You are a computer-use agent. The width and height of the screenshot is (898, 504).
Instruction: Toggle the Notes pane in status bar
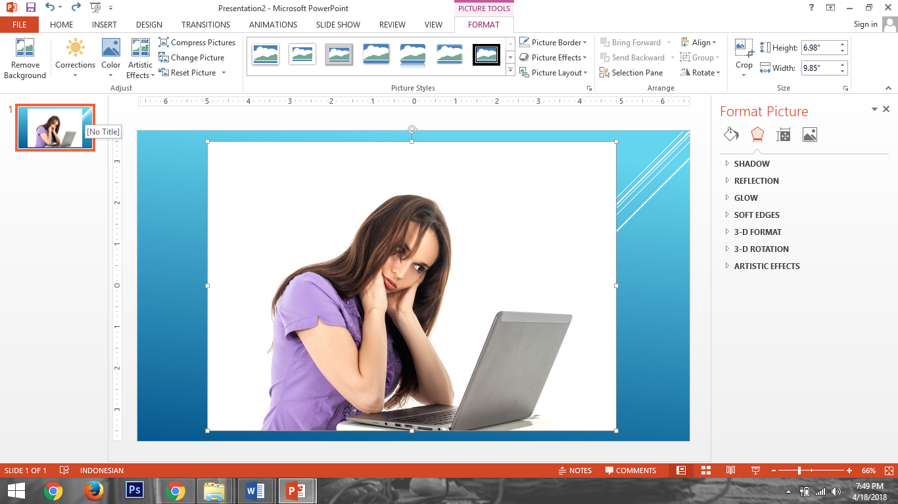point(575,471)
